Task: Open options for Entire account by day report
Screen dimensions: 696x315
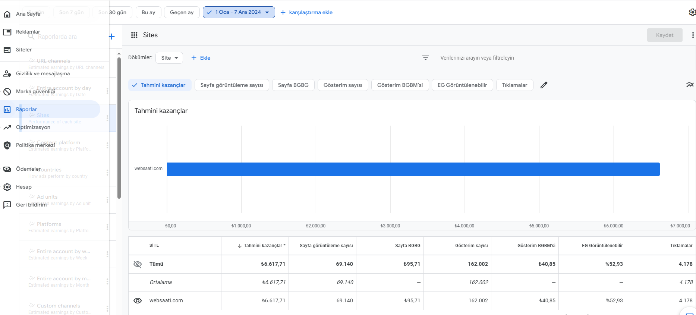Action: pos(107,91)
